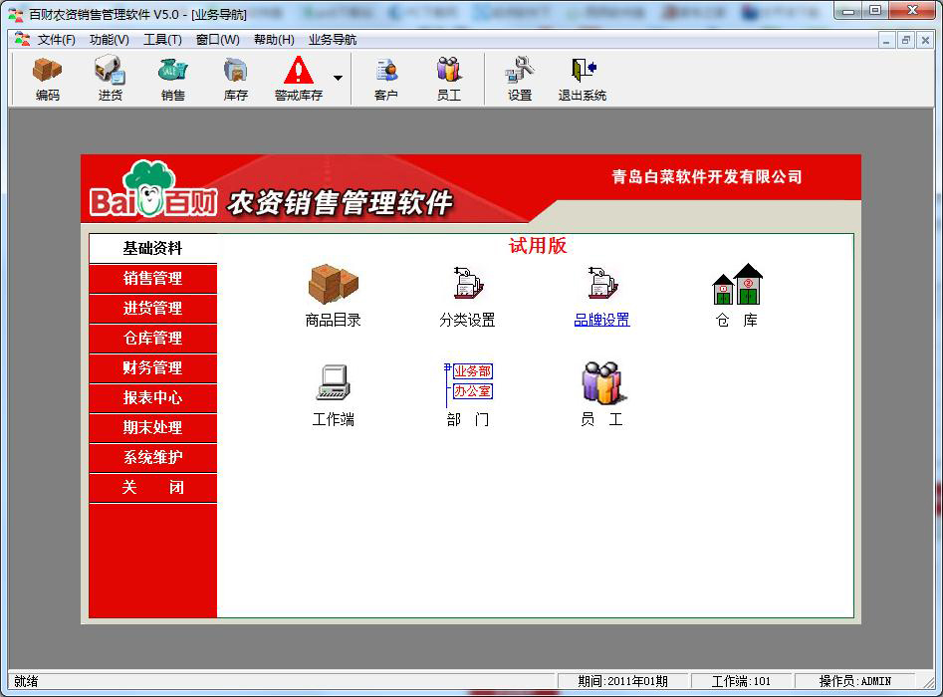Restore the inner 业务导航 child window
The height and width of the screenshot is (697, 943).
(906, 40)
